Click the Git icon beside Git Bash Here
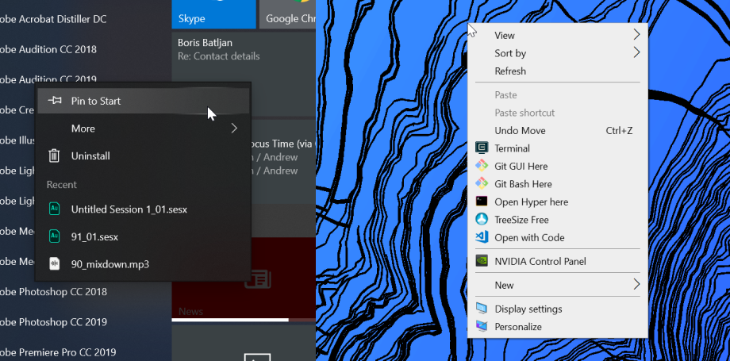 click(x=482, y=183)
